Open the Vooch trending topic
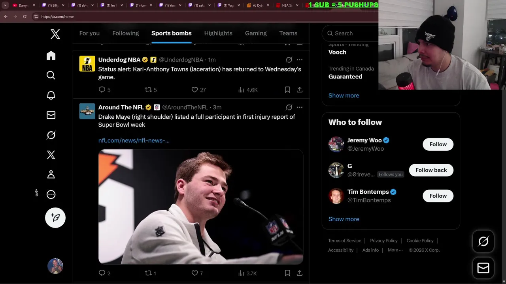 pyautogui.click(x=337, y=52)
